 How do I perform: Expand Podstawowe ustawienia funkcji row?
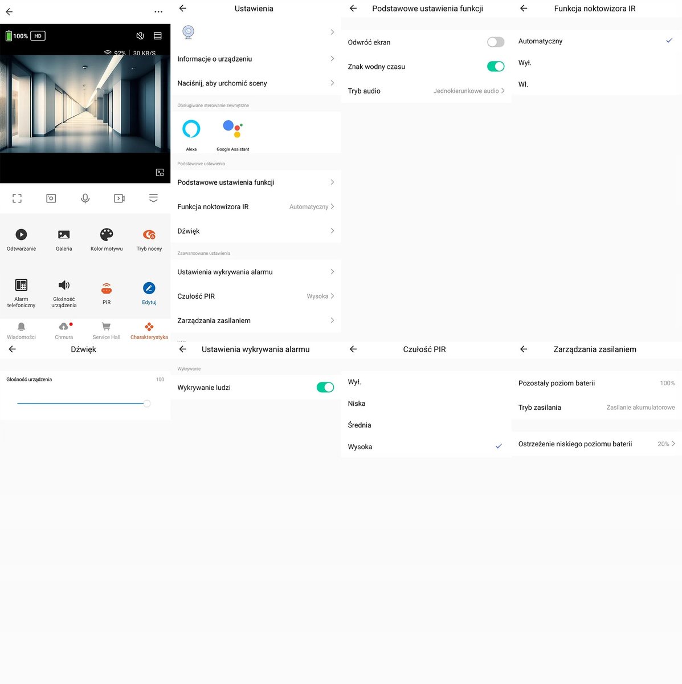point(255,182)
